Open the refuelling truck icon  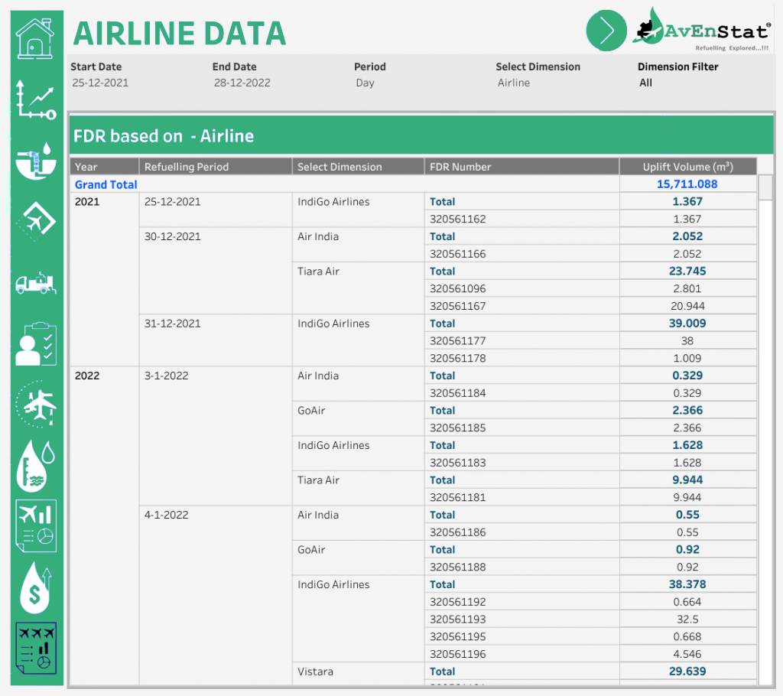click(x=36, y=283)
